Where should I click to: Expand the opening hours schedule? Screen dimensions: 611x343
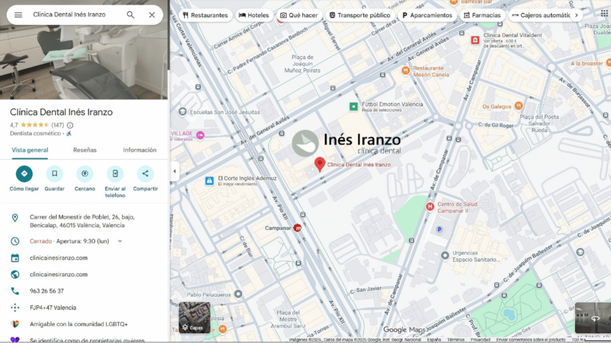tap(120, 241)
